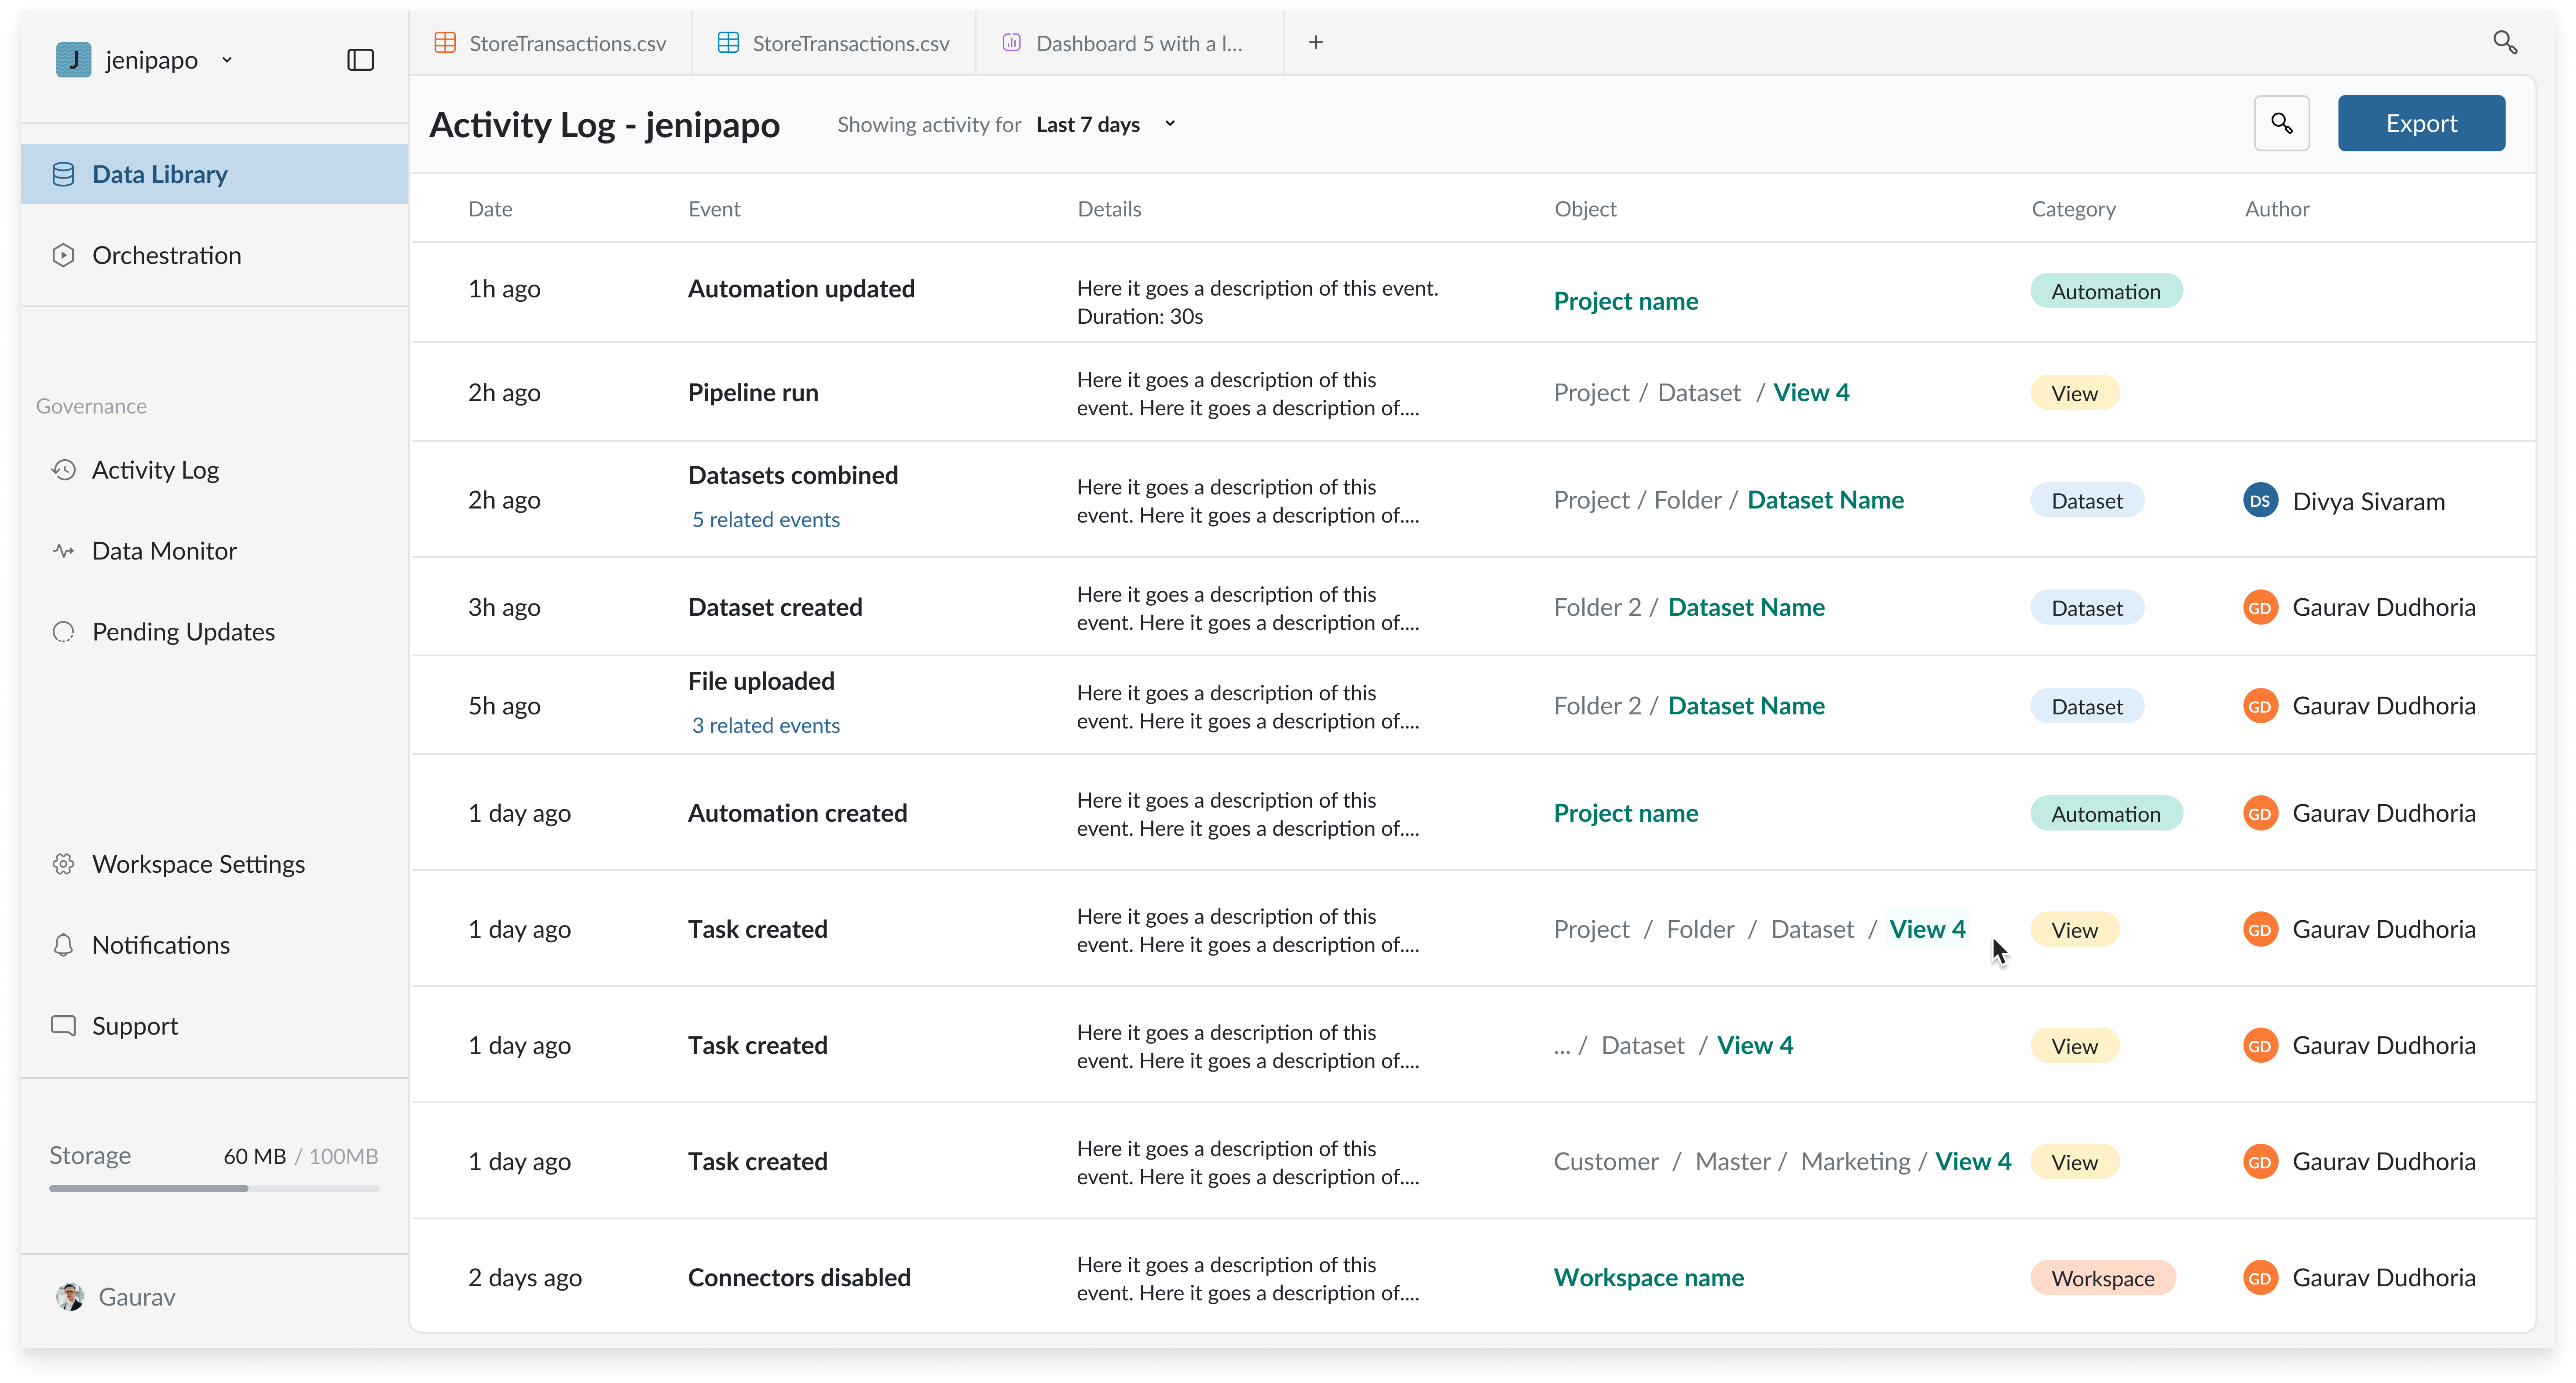Expand the Last 7 days filter

1105,124
